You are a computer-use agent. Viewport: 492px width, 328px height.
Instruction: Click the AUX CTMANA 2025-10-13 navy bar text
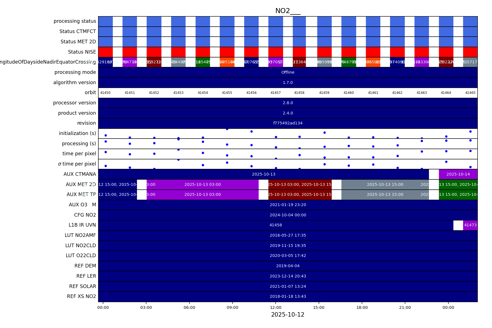[x=263, y=174]
